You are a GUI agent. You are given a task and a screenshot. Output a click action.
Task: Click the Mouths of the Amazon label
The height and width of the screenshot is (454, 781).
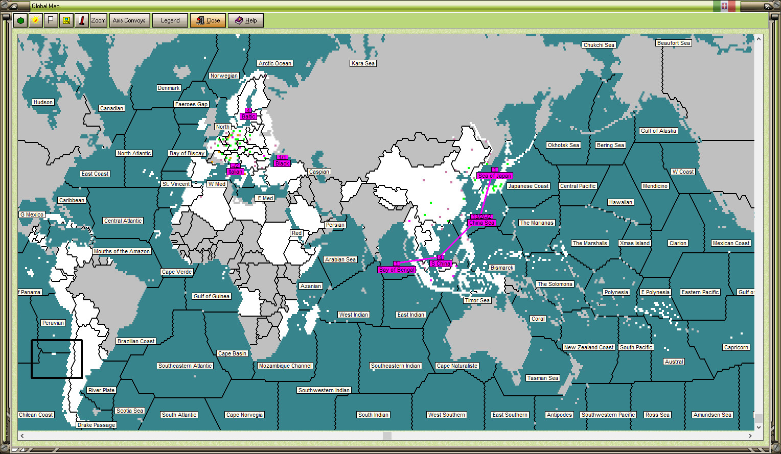122,251
